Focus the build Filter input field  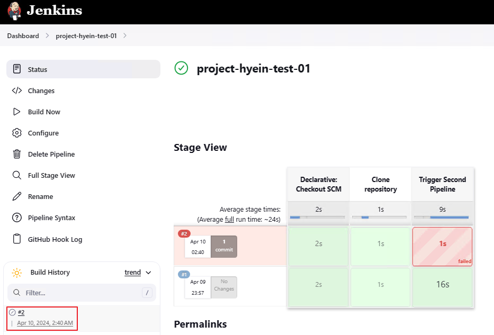(82, 293)
